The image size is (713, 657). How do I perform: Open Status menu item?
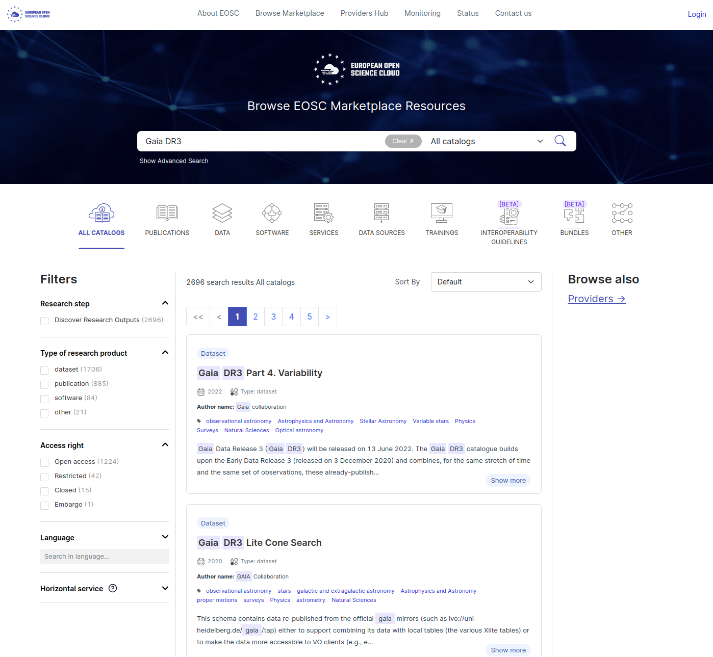pyautogui.click(x=468, y=13)
